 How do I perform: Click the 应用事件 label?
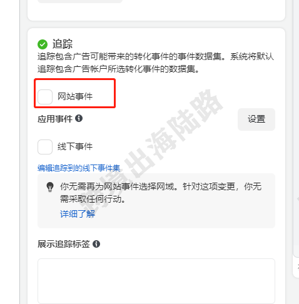click(x=55, y=119)
